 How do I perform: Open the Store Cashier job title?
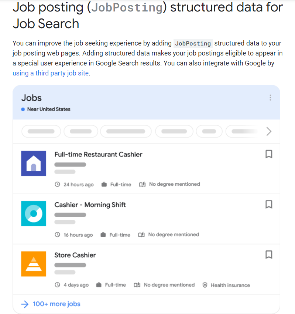tap(75, 255)
